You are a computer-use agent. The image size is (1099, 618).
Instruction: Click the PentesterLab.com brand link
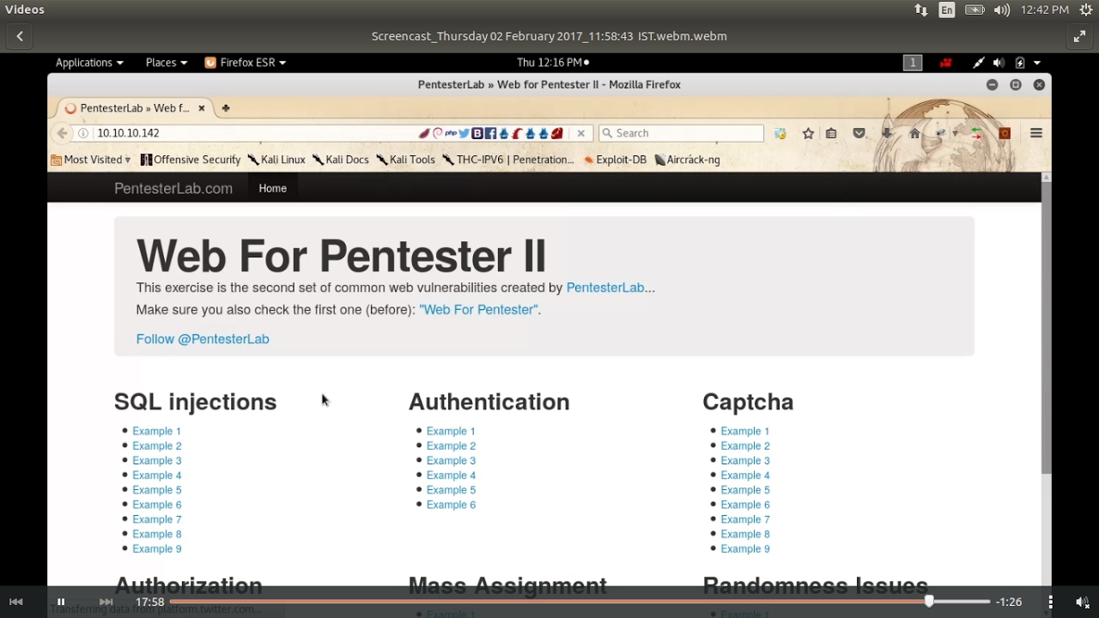[173, 189]
